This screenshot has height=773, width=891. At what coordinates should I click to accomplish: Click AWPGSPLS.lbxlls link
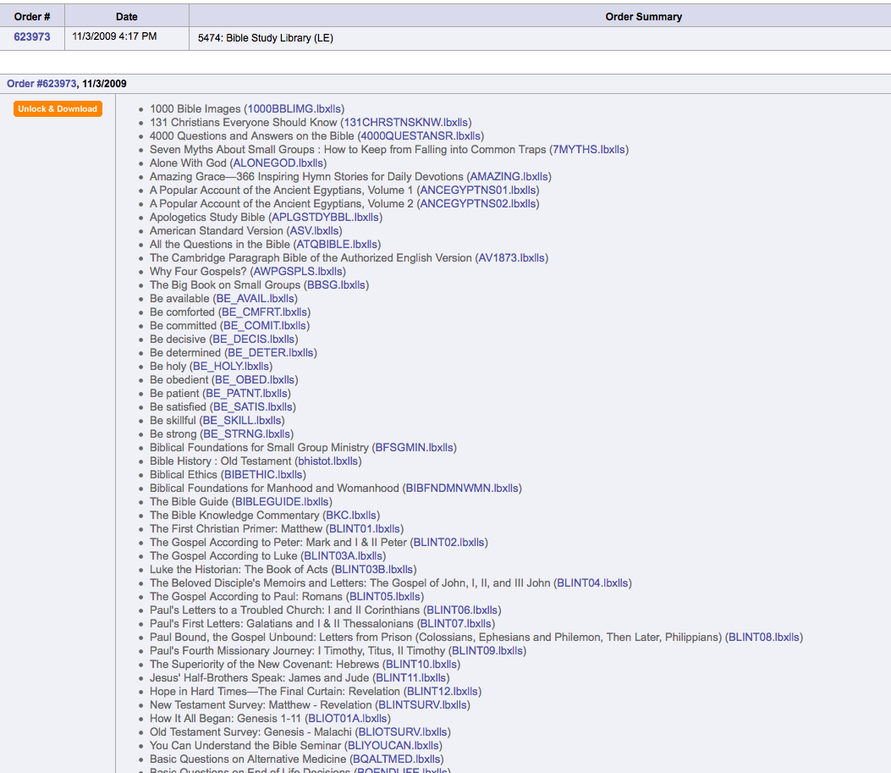[x=298, y=272]
